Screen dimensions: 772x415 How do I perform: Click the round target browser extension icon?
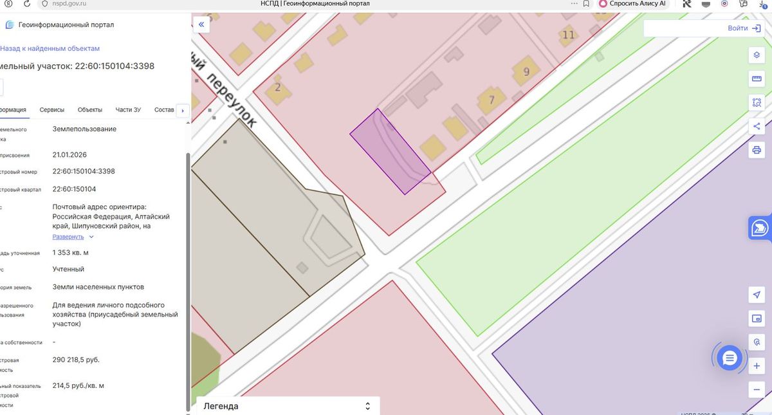724,4
